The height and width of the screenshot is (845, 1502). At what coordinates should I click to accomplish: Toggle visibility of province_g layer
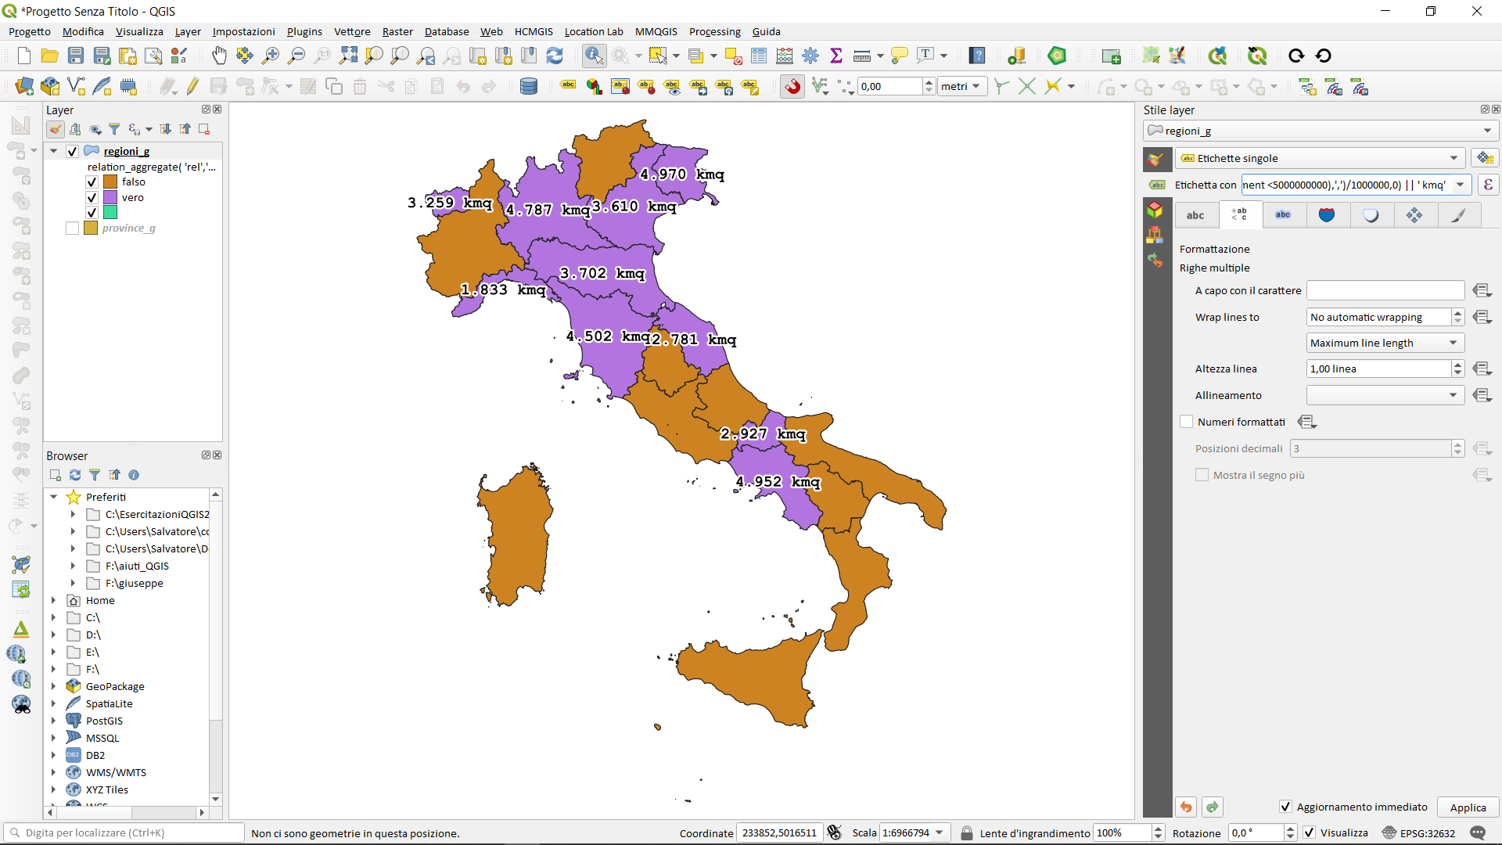[73, 228]
